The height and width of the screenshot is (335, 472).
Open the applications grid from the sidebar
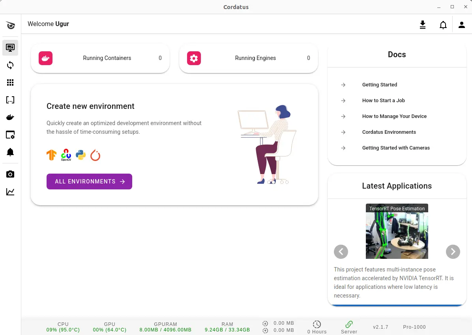pyautogui.click(x=10, y=82)
